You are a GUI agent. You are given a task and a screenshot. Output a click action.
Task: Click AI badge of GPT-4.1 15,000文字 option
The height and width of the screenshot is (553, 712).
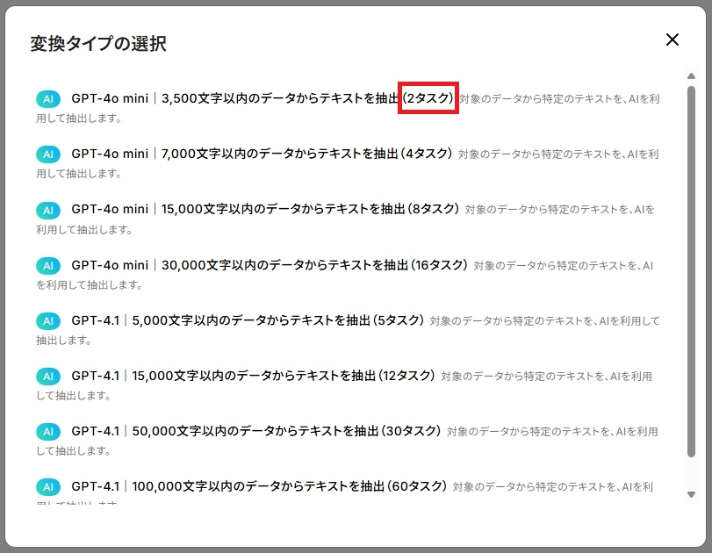48,377
